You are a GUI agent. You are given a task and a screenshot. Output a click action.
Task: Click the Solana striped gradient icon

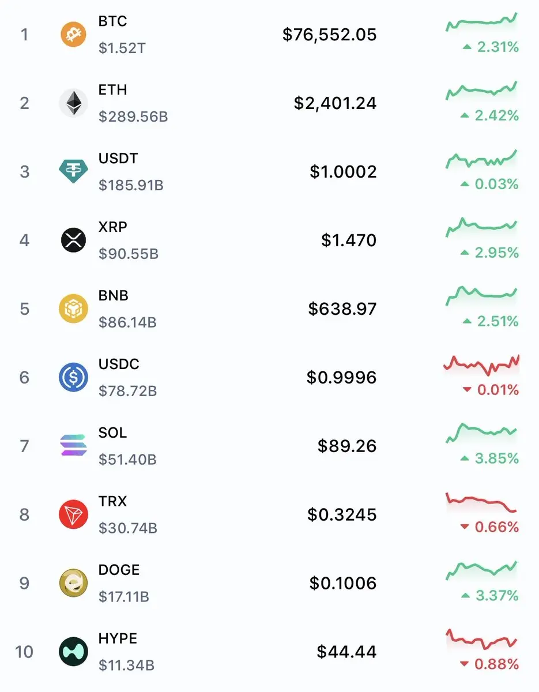coord(73,446)
